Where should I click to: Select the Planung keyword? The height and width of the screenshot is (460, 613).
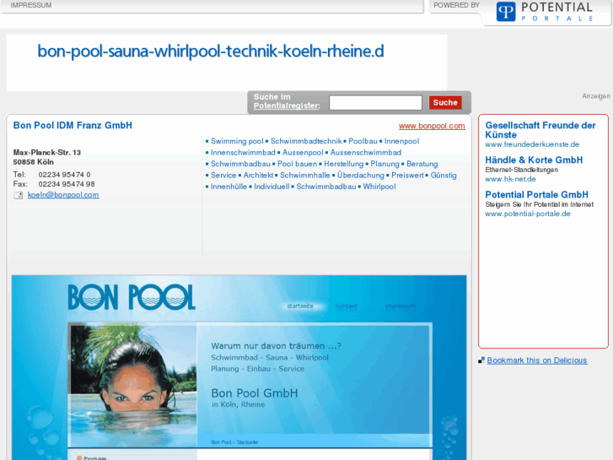click(x=384, y=164)
